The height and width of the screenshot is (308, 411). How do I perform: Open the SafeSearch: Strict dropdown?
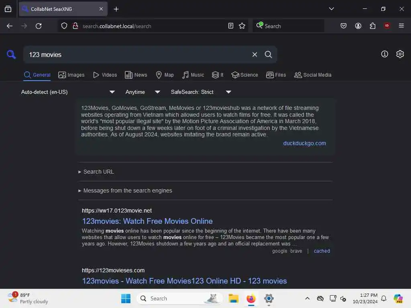[x=201, y=92]
